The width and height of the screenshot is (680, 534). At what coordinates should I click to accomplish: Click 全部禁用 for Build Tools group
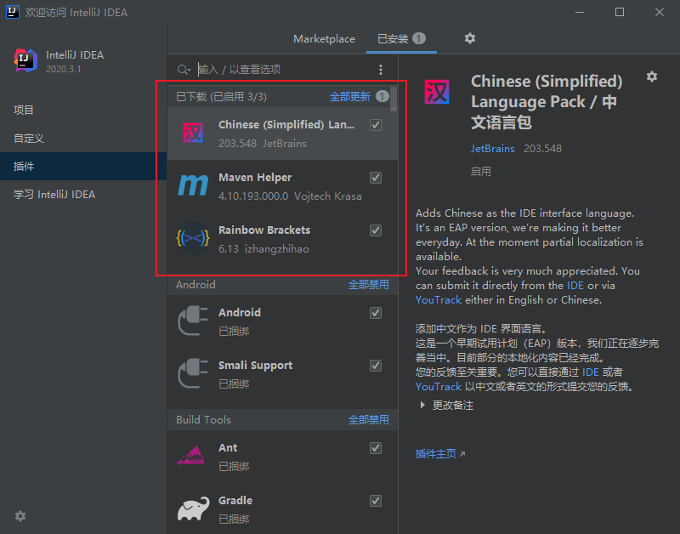pos(369,419)
